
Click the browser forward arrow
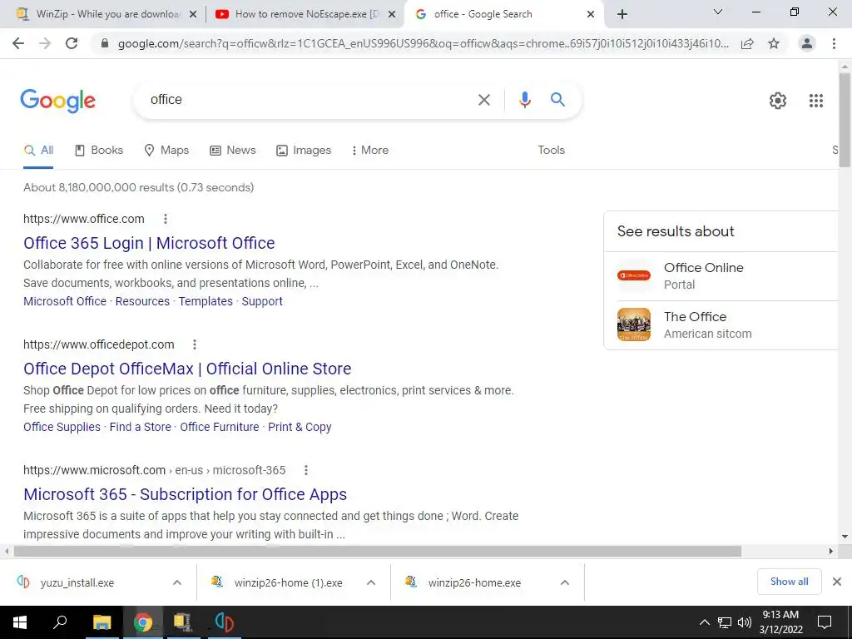pyautogui.click(x=45, y=43)
